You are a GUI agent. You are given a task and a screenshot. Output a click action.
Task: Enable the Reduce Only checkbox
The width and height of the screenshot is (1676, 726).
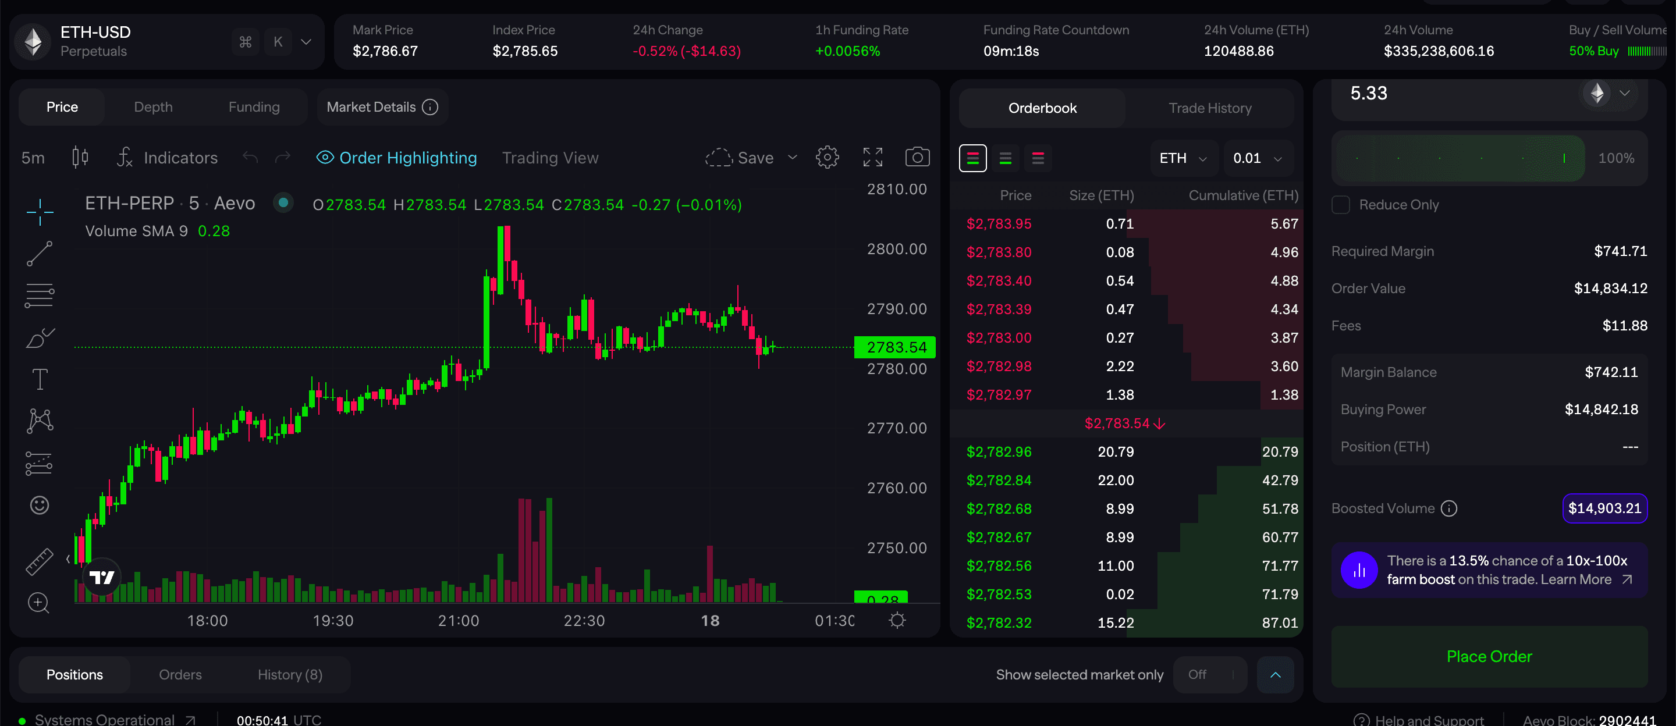click(1340, 205)
